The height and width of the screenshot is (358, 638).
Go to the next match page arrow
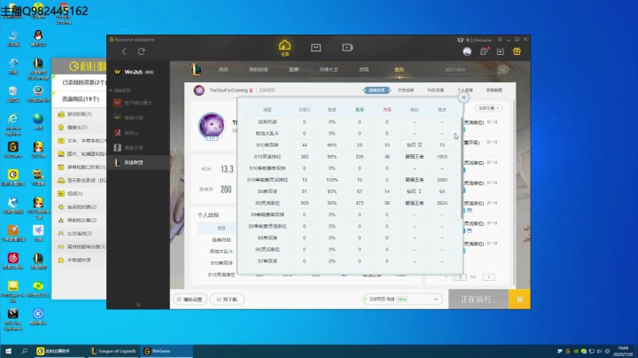point(488,277)
